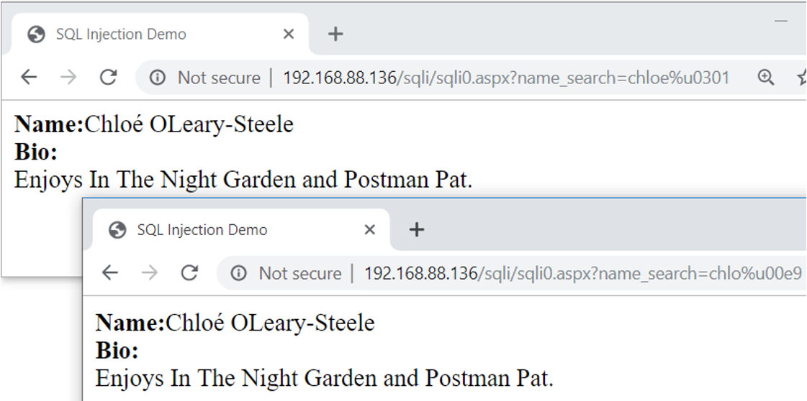Open new tab in bottom browser window
The image size is (807, 401).
point(416,229)
